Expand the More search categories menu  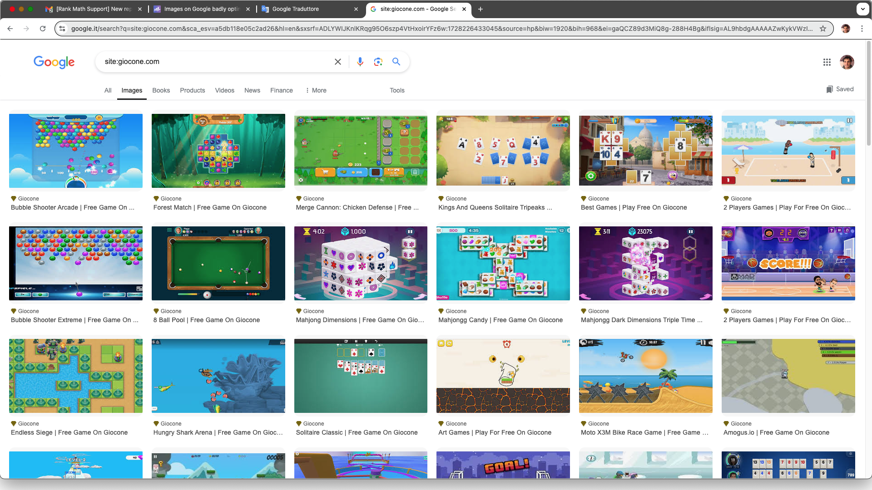pos(316,90)
